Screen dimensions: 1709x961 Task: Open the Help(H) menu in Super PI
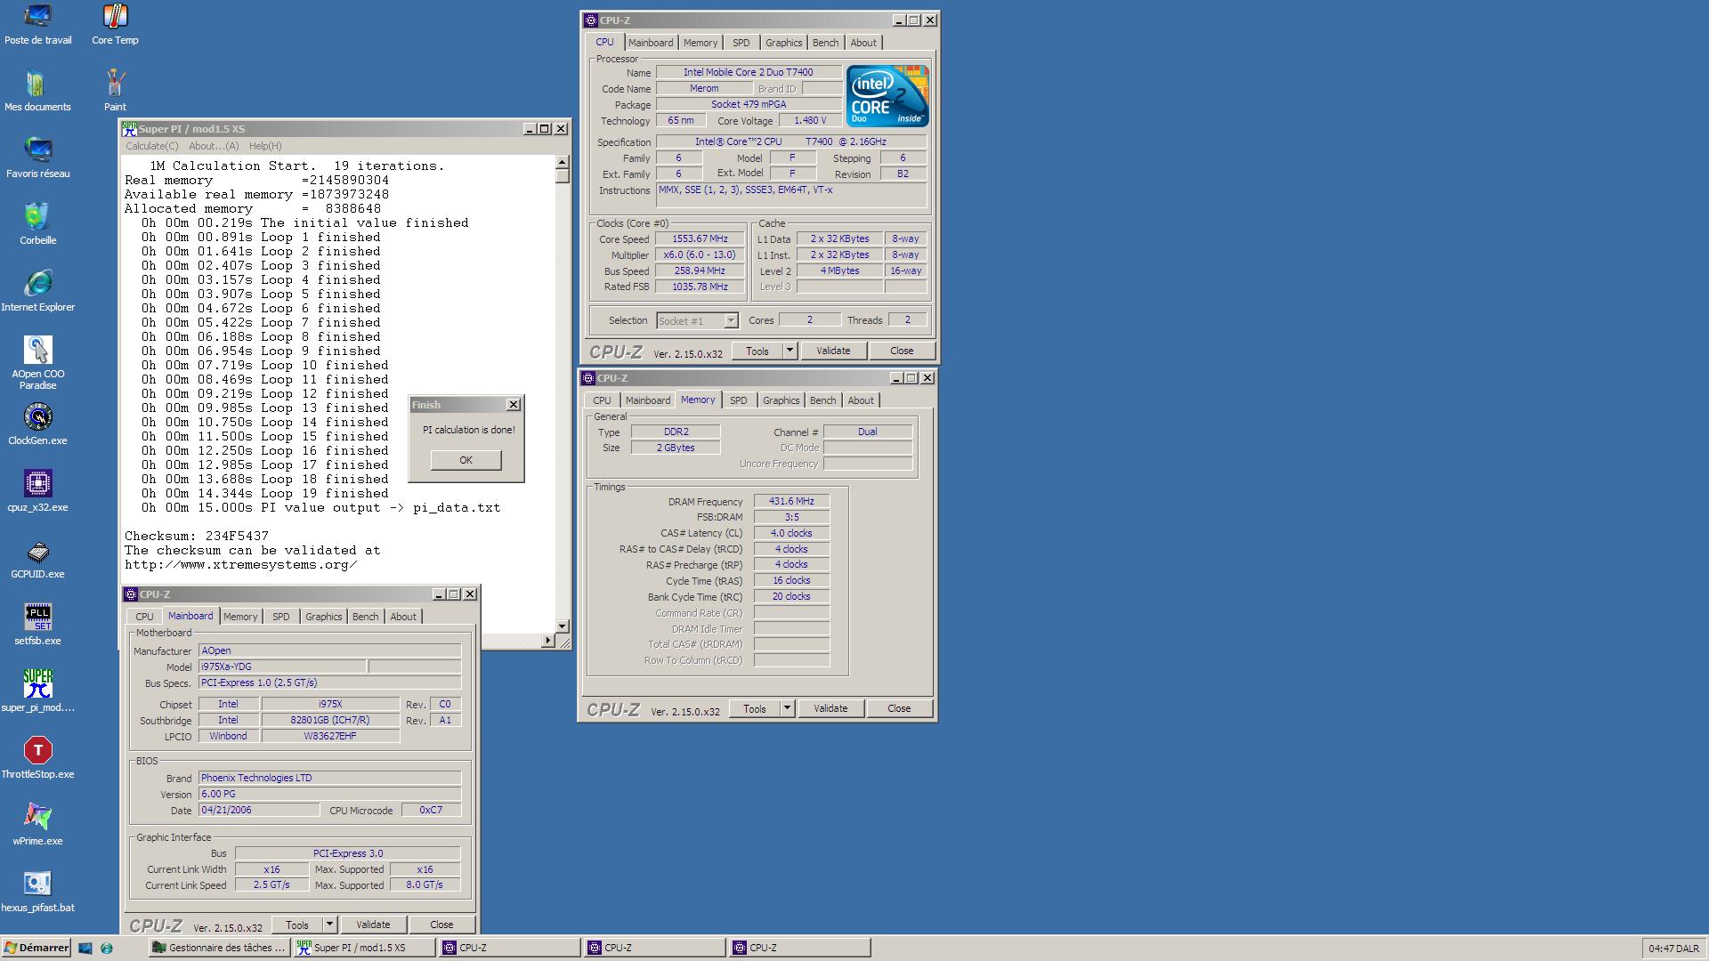[265, 146]
